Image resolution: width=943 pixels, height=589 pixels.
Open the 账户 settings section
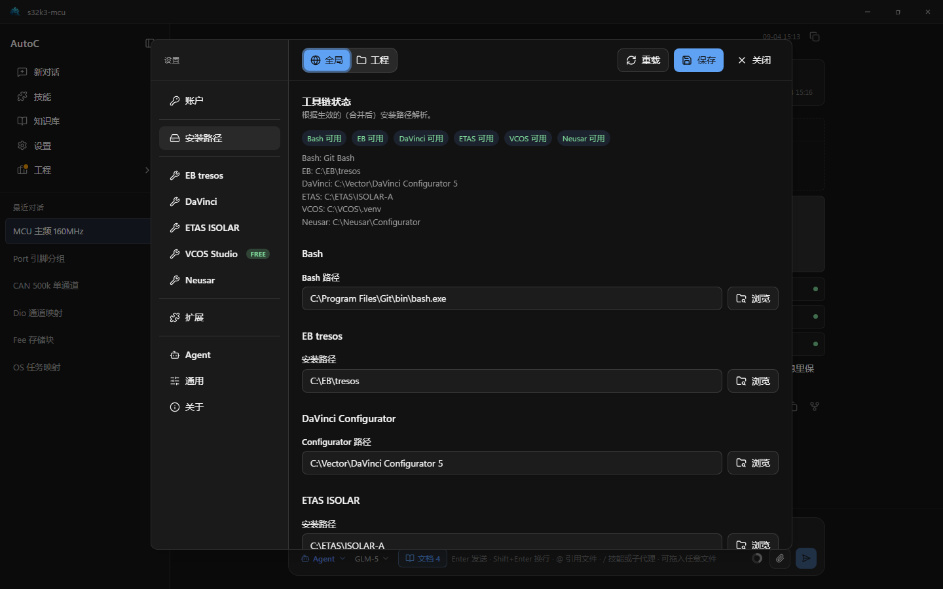219,101
